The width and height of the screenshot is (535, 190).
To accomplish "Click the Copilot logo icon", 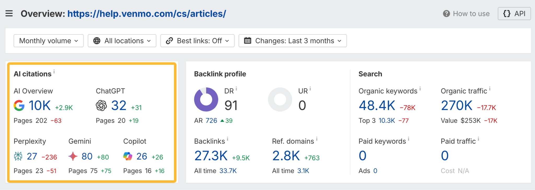I will tap(128, 156).
